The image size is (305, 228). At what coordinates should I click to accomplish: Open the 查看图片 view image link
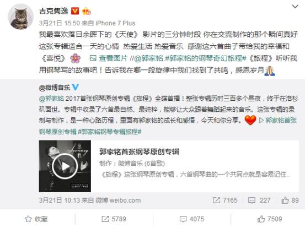[109, 58]
